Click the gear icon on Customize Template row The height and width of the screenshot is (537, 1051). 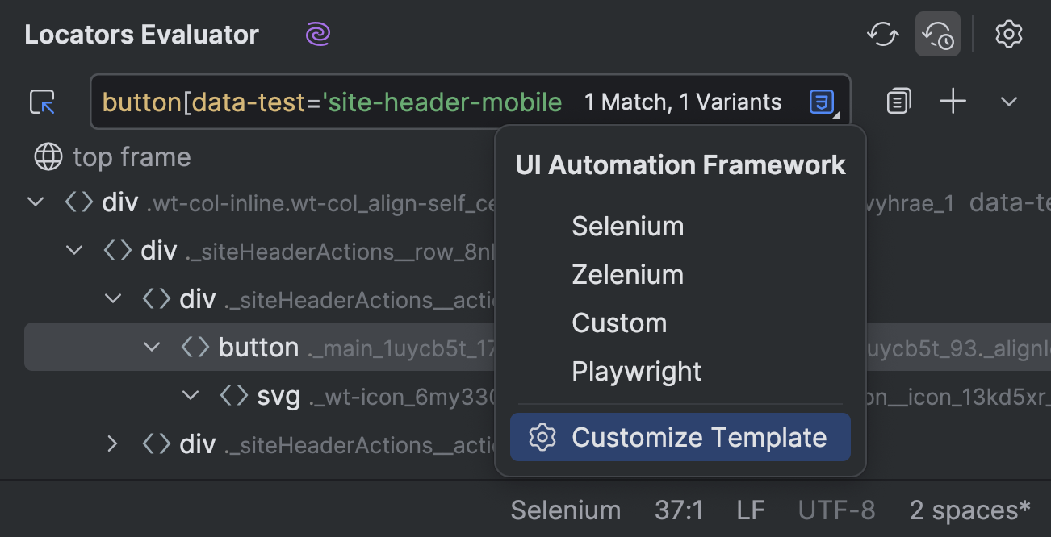point(542,436)
